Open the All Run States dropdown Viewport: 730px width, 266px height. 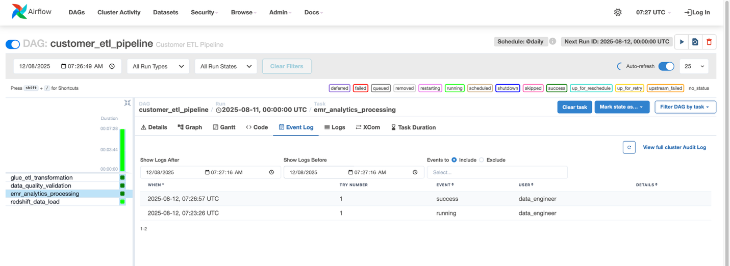tap(225, 66)
